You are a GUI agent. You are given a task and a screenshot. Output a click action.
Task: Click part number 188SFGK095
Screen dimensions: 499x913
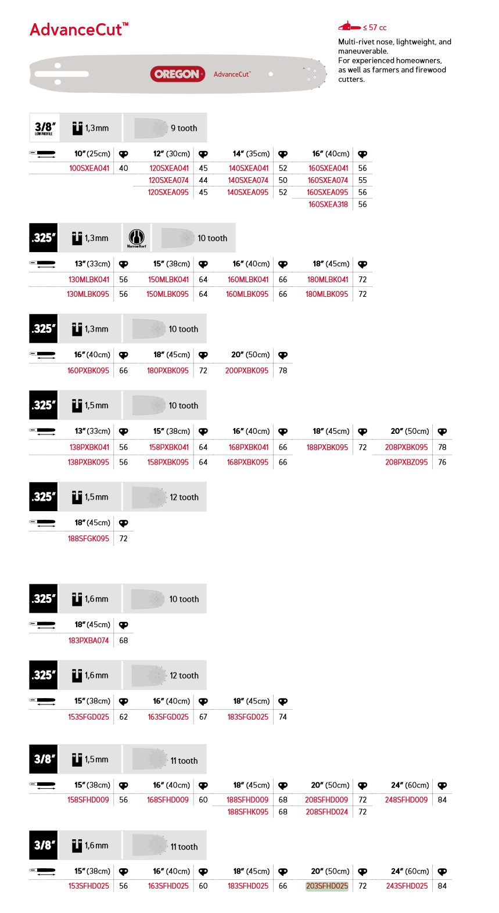click(88, 538)
